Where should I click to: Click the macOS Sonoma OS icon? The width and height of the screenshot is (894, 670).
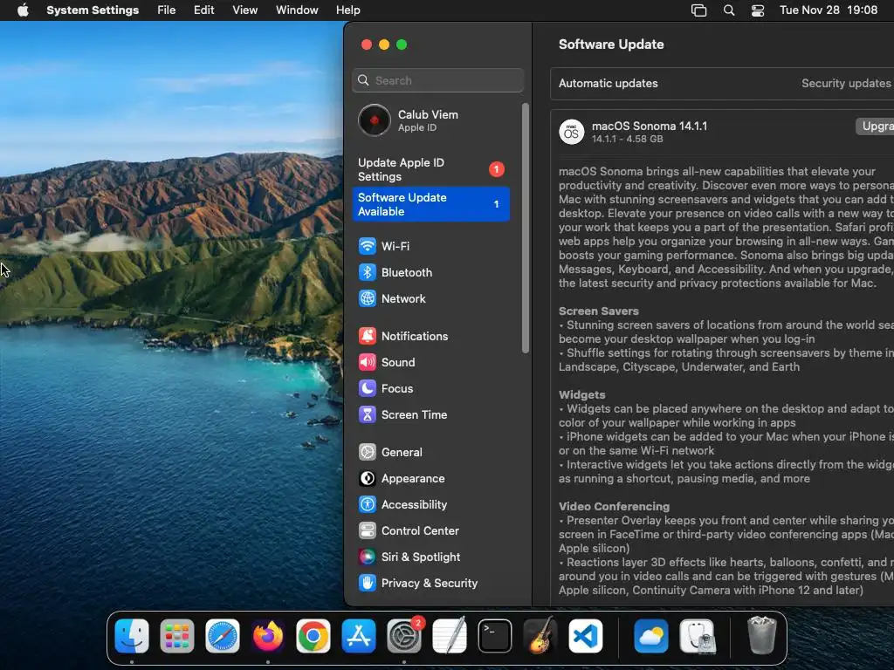tap(571, 132)
